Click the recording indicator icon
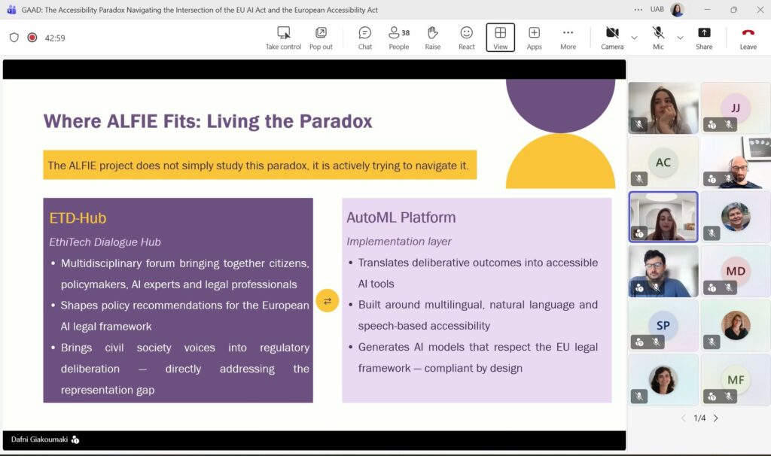The height and width of the screenshot is (456, 771). coord(32,38)
